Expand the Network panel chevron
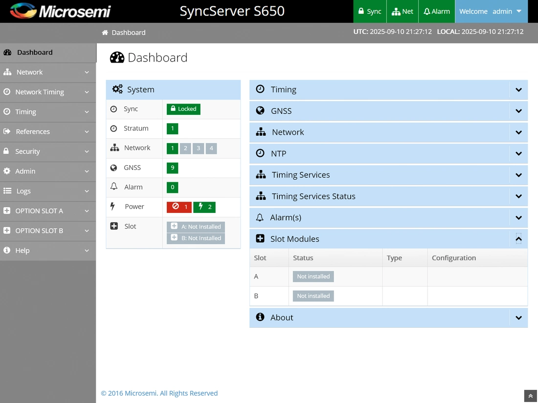The image size is (538, 403). click(518, 132)
